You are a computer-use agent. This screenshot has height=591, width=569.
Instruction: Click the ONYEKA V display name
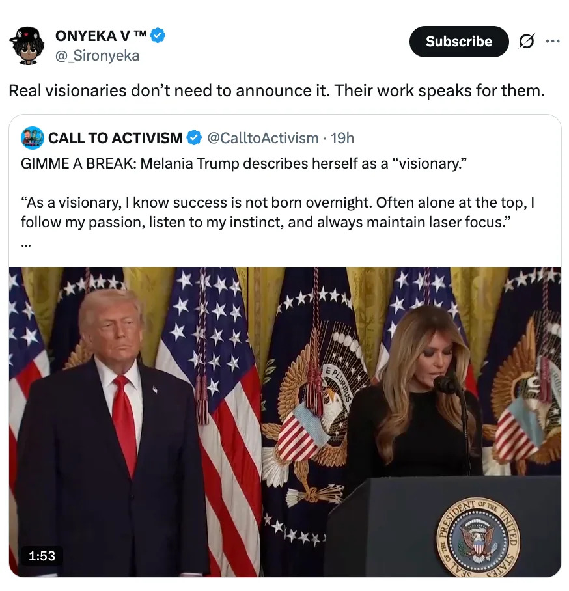[x=101, y=36]
